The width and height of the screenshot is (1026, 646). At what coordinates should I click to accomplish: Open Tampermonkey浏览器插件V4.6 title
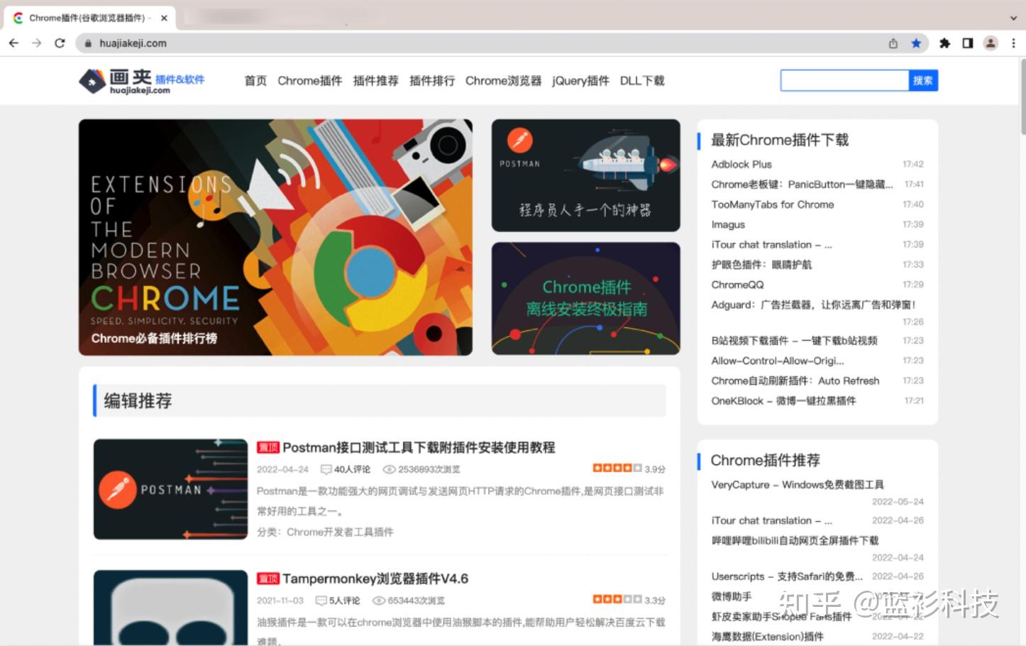pyautogui.click(x=375, y=579)
